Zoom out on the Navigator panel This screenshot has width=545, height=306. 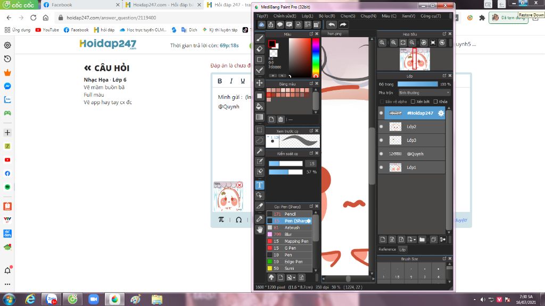412,42
